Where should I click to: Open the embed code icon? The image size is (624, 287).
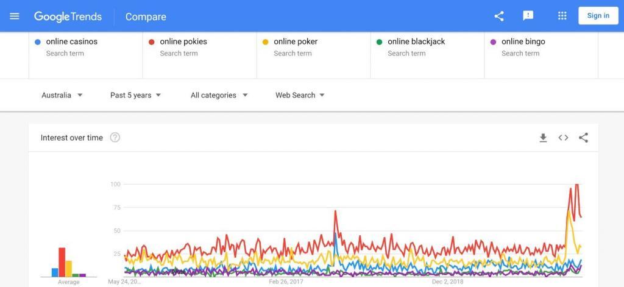coord(563,138)
